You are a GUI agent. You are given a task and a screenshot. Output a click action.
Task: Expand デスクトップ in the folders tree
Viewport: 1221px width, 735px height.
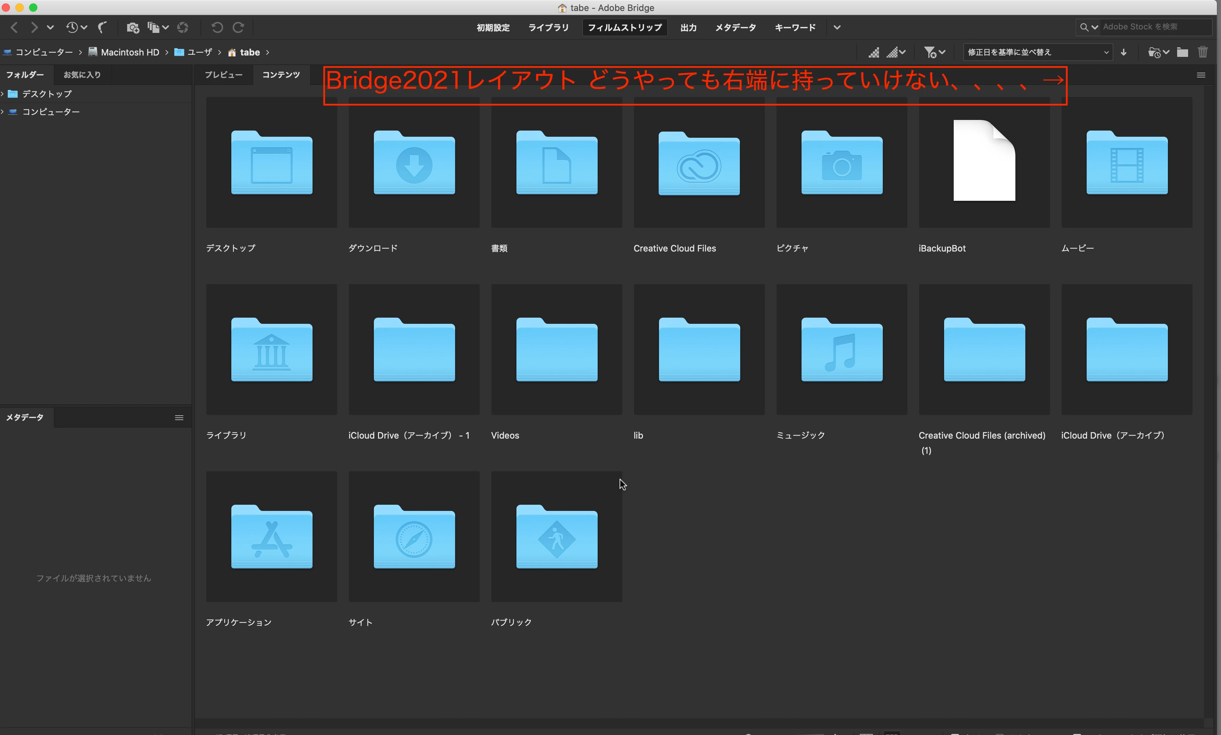click(3, 94)
